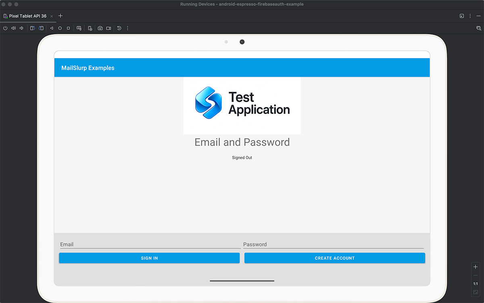Lower the emulator volume
Viewport: 484px width, 303px height.
[21, 28]
